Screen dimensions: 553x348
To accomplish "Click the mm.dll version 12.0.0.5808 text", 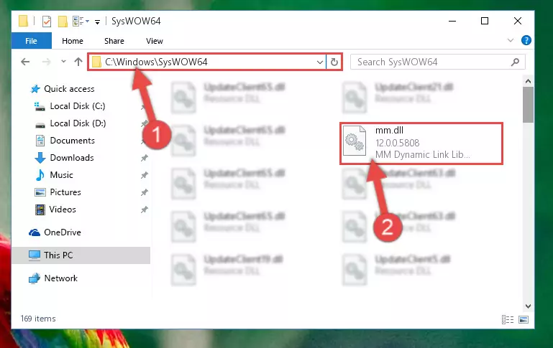I will pyautogui.click(x=398, y=143).
